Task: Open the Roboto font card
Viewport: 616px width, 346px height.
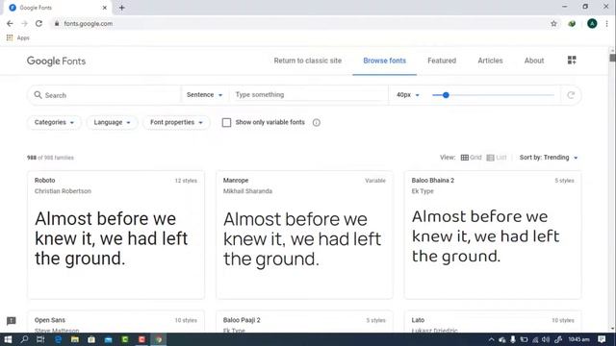Action: point(115,235)
